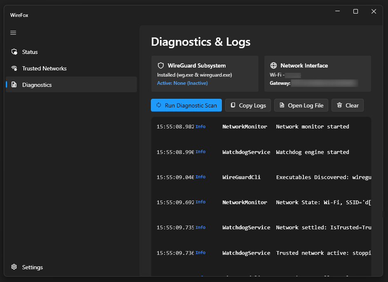
Task: Run Diagnostic Scan
Action: point(186,105)
